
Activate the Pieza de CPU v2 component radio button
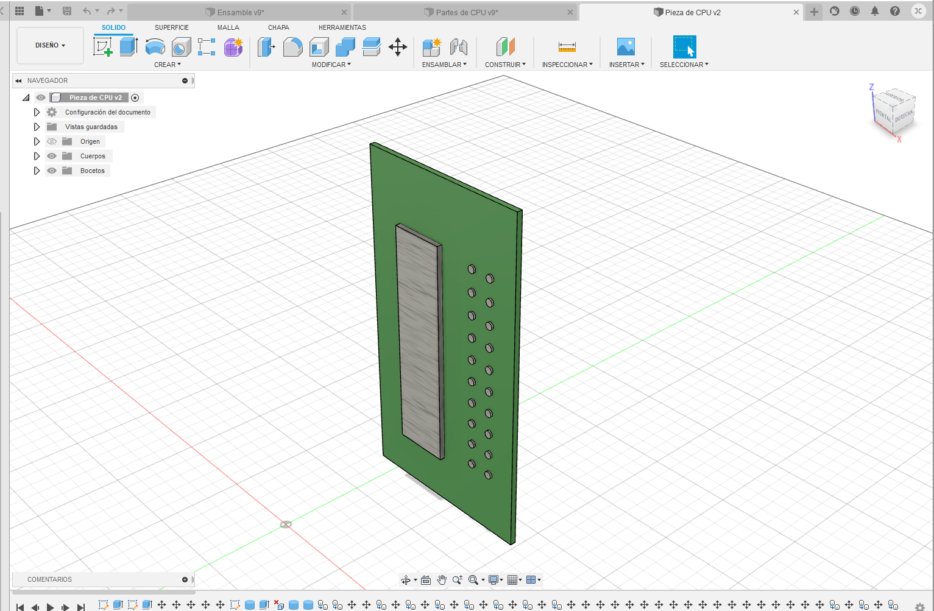135,97
